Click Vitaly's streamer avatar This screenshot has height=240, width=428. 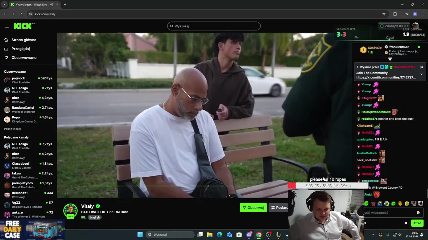[x=70, y=211]
